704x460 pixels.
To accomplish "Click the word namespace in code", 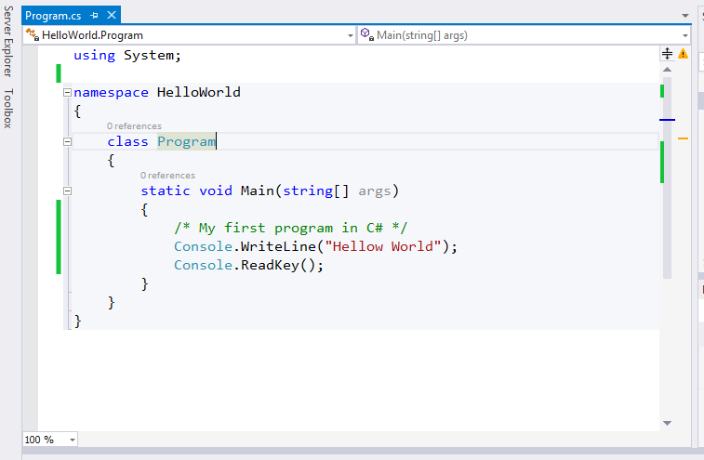I will (x=111, y=92).
